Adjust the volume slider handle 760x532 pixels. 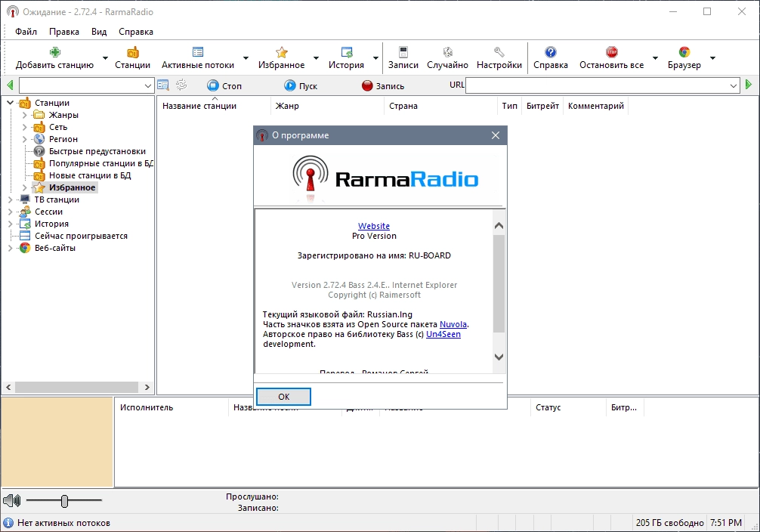coord(64,501)
